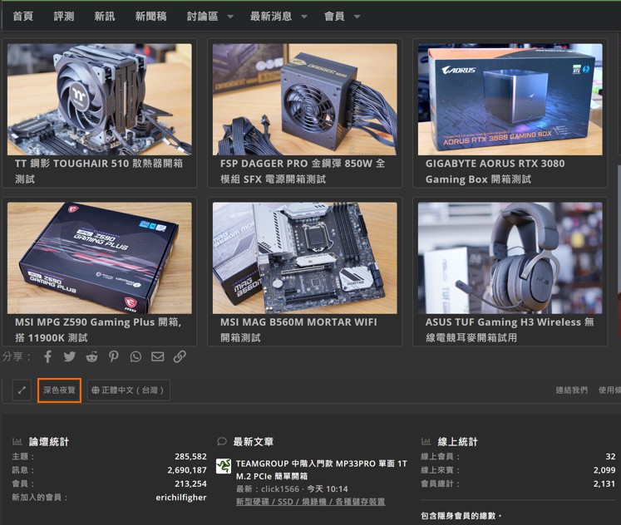621x525 pixels.
Task: Share the page on Pinterest
Action: click(114, 356)
